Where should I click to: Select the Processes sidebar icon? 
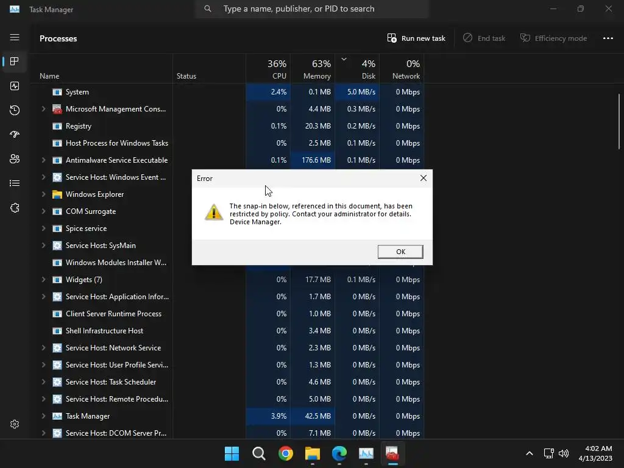[x=15, y=62]
